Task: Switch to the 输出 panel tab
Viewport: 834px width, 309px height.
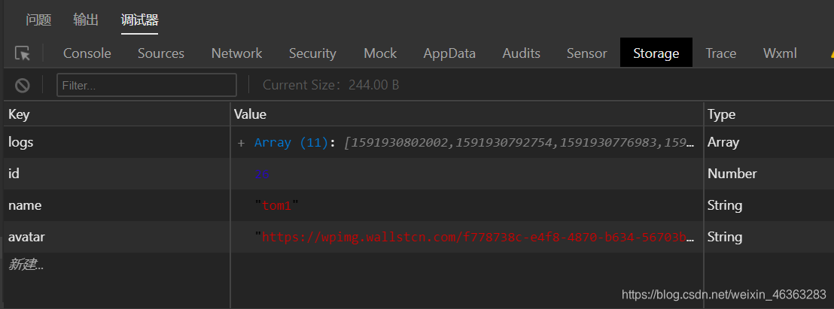Action: [x=86, y=20]
